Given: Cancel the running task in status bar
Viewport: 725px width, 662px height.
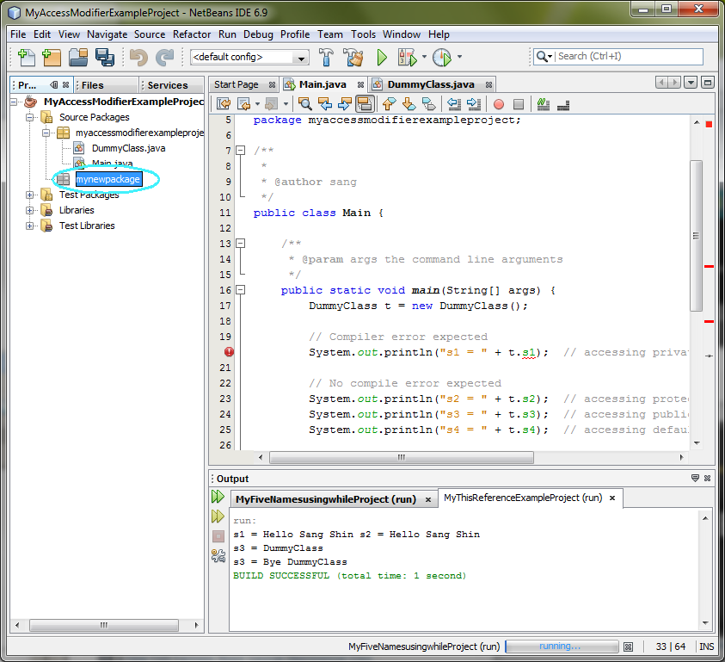Looking at the screenshot, I should (x=628, y=647).
